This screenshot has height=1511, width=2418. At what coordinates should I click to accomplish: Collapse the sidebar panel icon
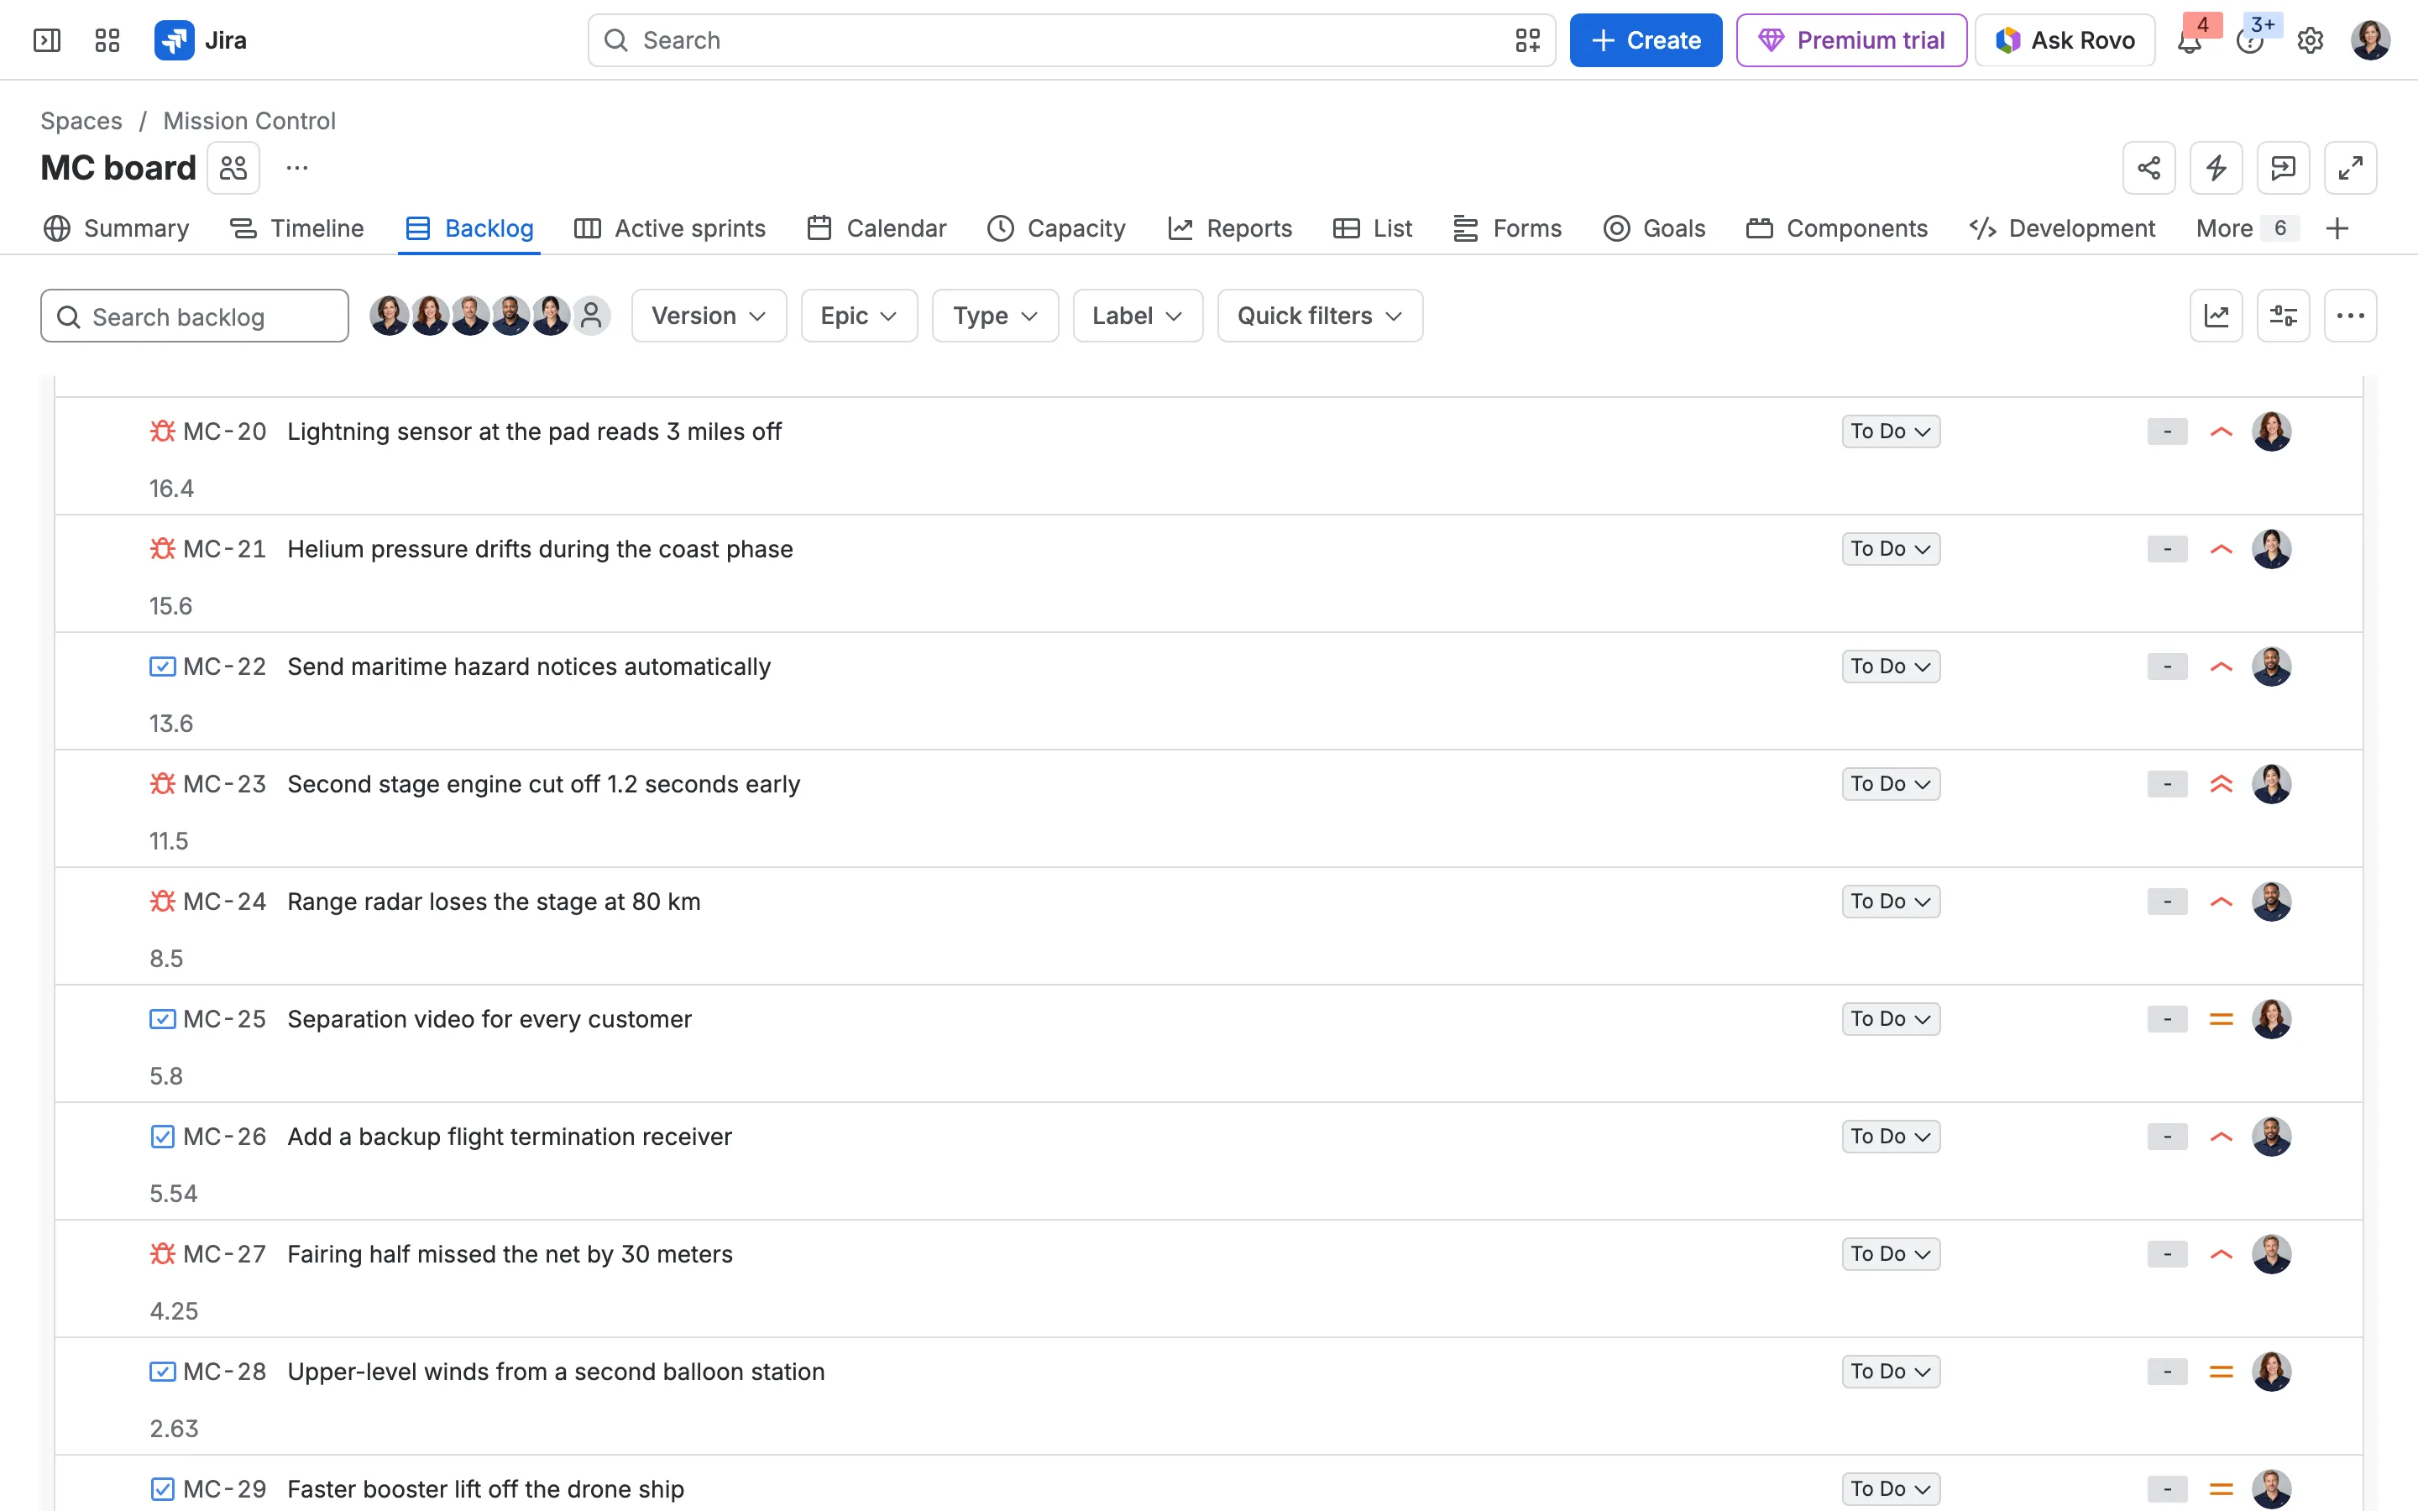(47, 40)
